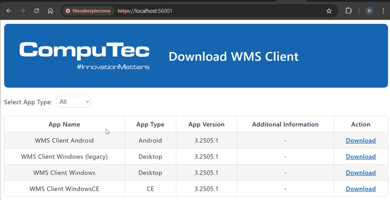Click the browser forward arrow

[x=23, y=11]
